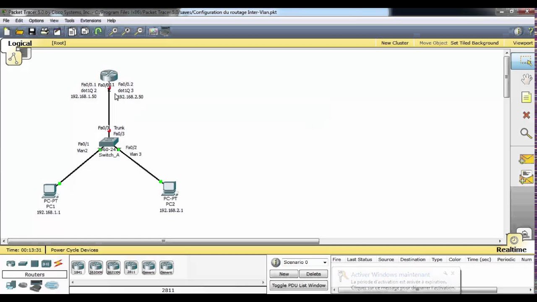The height and width of the screenshot is (302, 537).
Task: Open the Viewport option
Action: click(523, 43)
